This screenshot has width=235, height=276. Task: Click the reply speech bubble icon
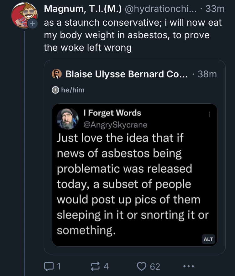point(49,266)
